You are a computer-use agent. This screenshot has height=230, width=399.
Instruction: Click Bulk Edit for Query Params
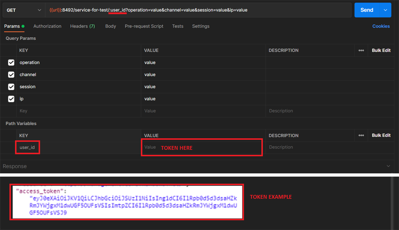pyautogui.click(x=381, y=50)
